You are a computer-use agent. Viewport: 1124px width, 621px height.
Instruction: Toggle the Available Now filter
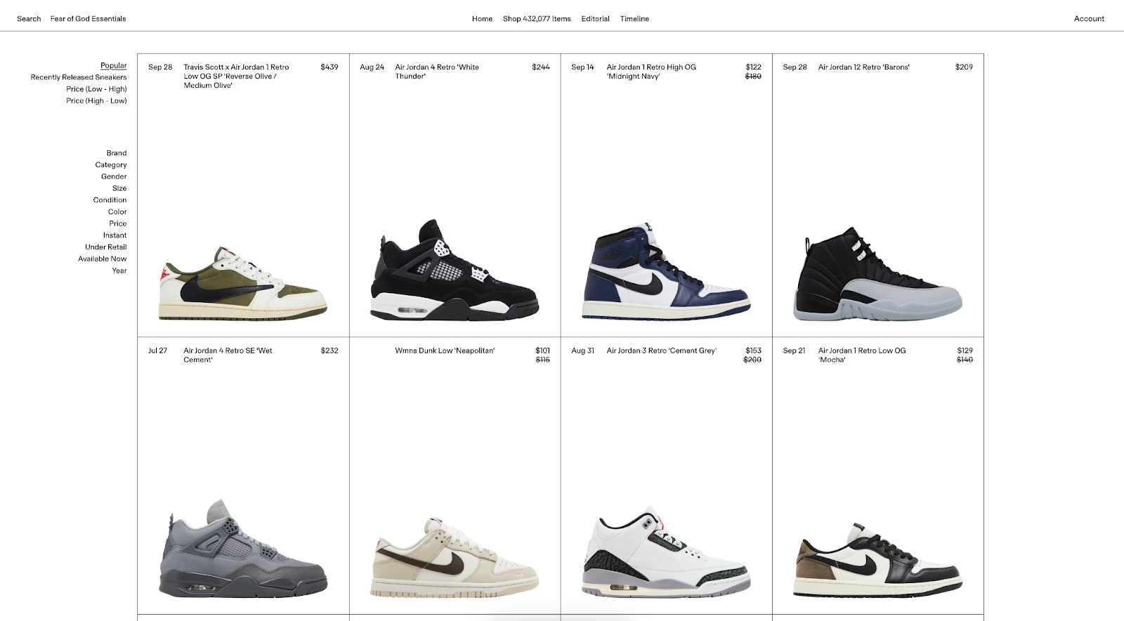click(103, 259)
